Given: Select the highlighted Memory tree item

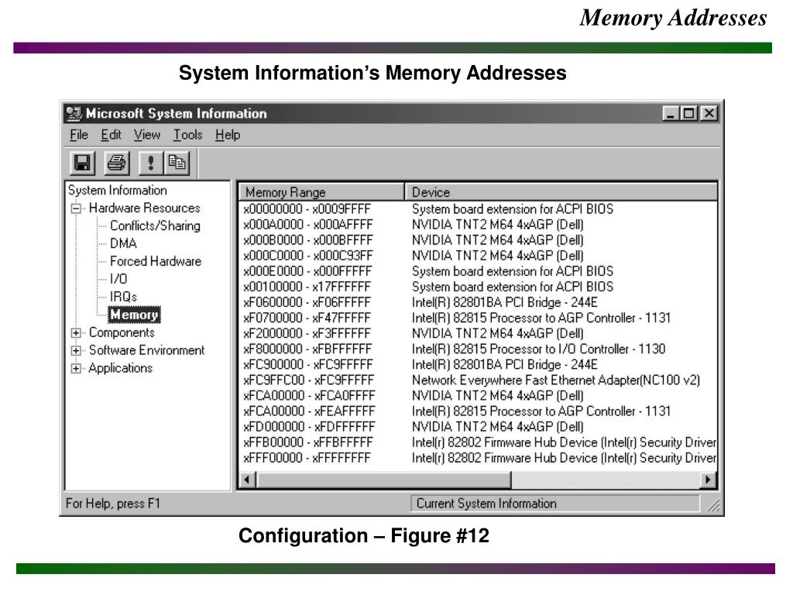Looking at the screenshot, I should (x=134, y=315).
